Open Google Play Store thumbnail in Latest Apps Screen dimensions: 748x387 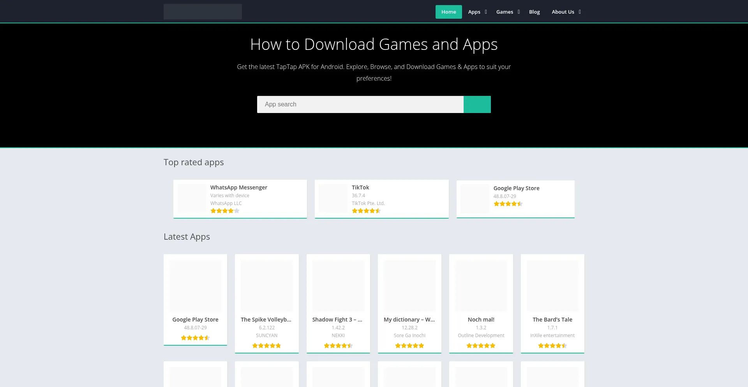(195, 286)
